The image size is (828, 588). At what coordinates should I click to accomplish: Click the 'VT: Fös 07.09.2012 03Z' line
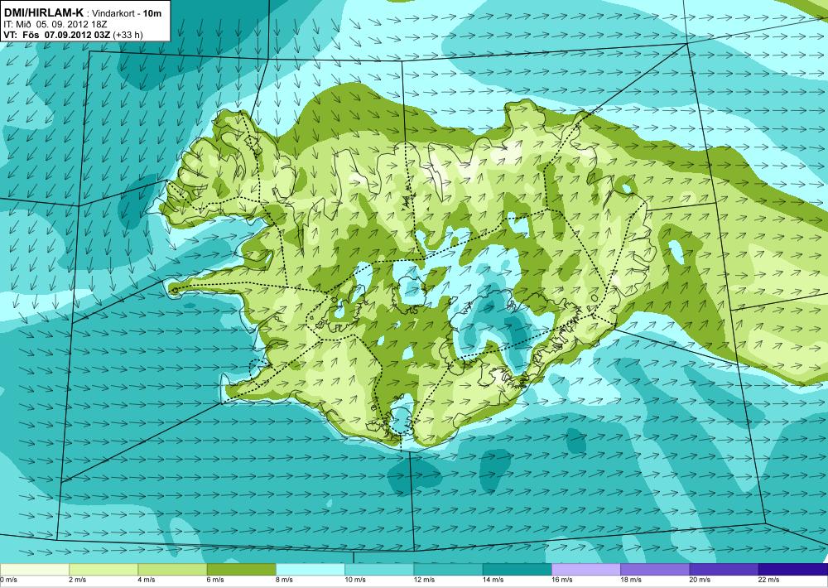coord(57,35)
